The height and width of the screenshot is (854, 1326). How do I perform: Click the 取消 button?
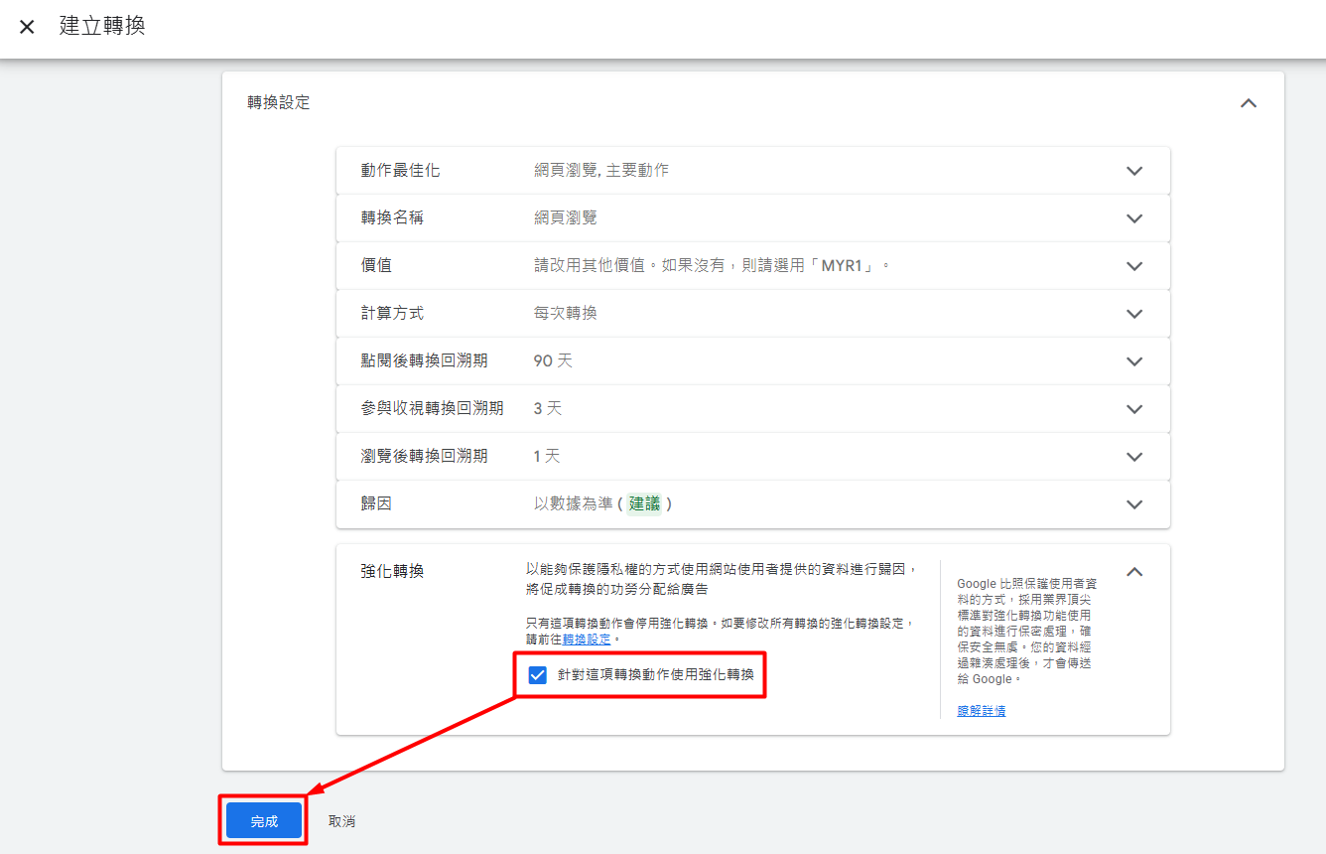[x=341, y=821]
